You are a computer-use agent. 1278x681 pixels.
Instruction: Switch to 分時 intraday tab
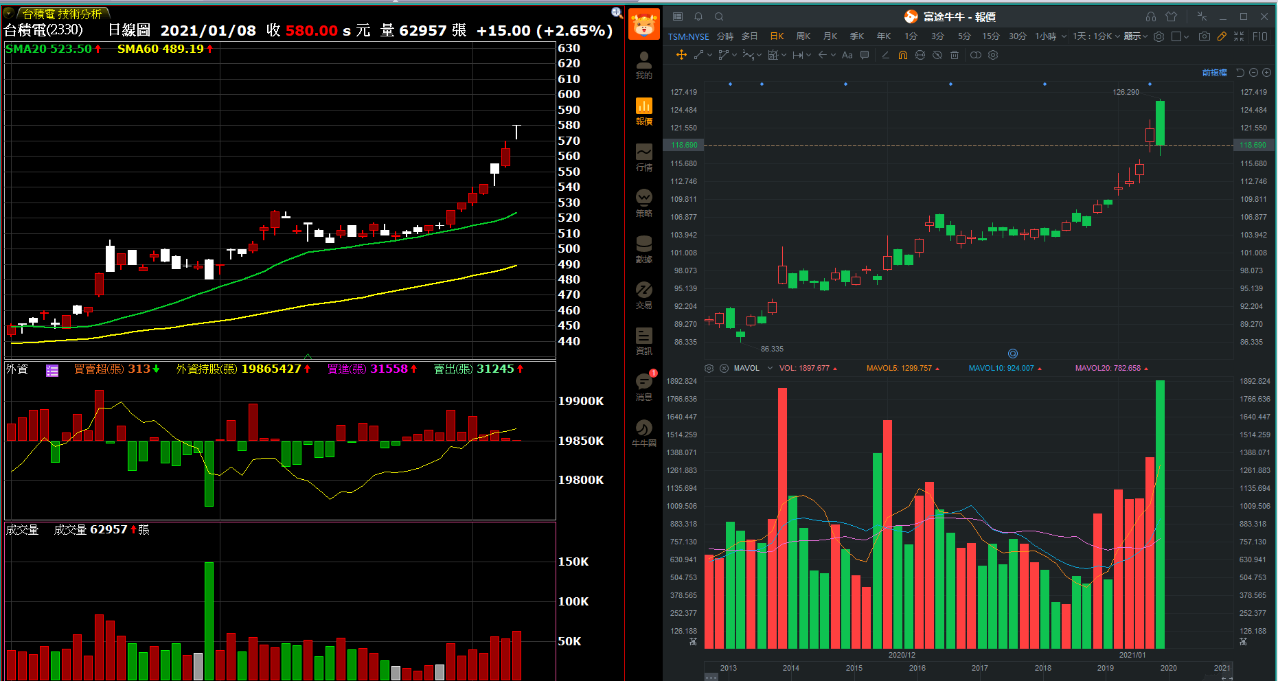click(725, 36)
